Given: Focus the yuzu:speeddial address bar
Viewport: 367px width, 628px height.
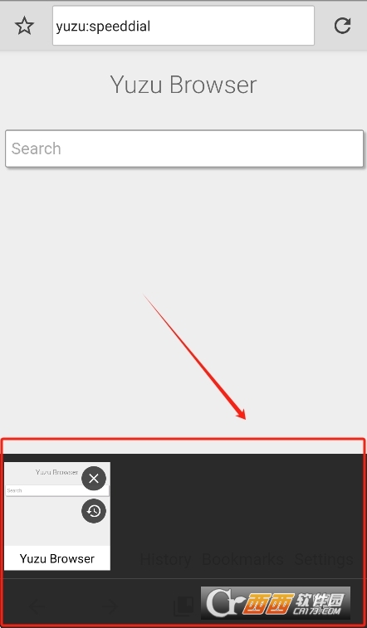Looking at the screenshot, I should click(x=183, y=26).
